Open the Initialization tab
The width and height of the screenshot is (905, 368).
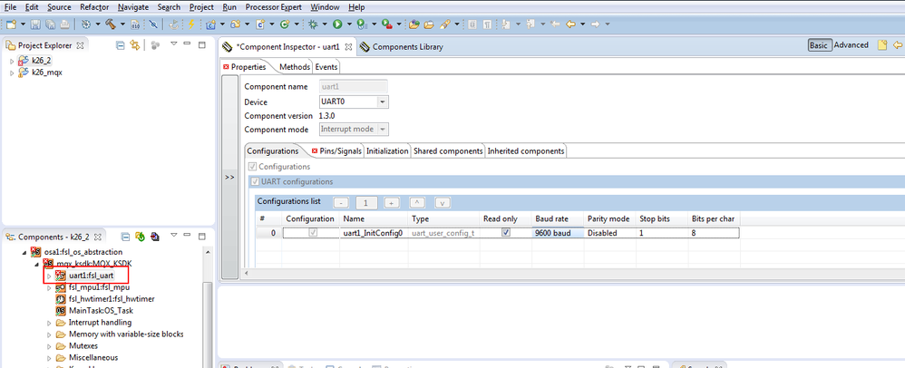tap(387, 151)
